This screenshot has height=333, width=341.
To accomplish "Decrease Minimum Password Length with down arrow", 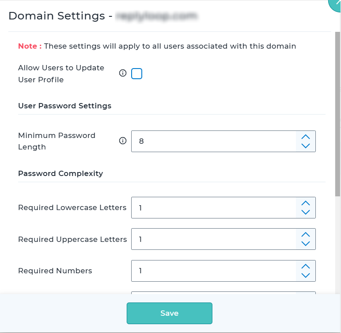I will click(x=305, y=146).
